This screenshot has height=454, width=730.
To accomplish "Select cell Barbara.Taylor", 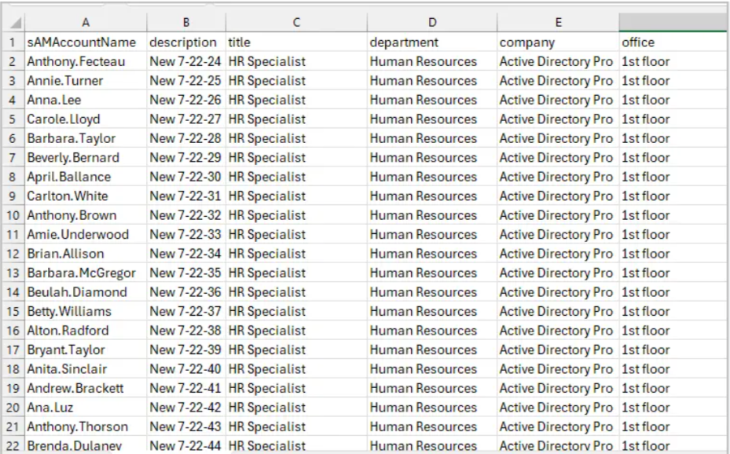I will 86,138.
